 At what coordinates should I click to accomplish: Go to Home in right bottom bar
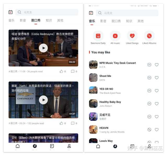pos(98,146)
